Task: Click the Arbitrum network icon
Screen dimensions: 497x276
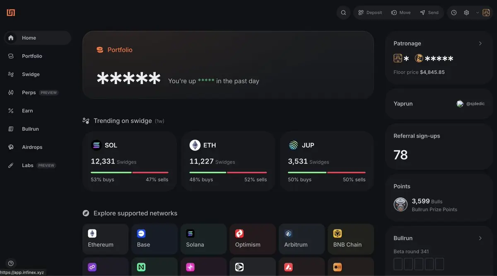Action: tap(289, 233)
